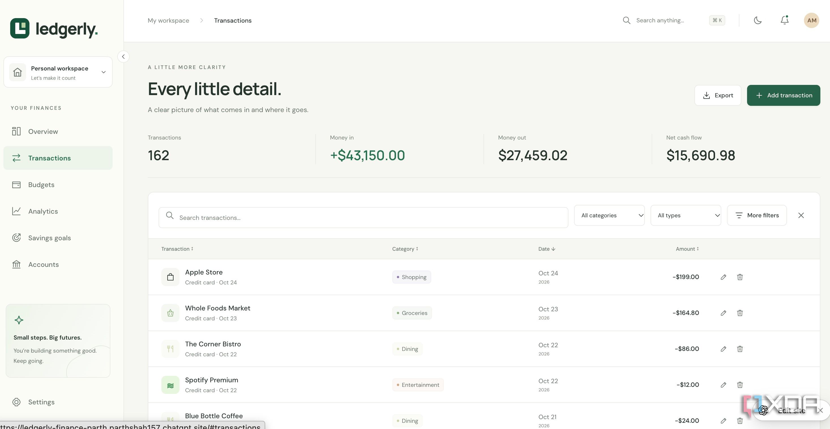Click the Transactions breadcrumb
This screenshot has height=429, width=830.
[233, 21]
